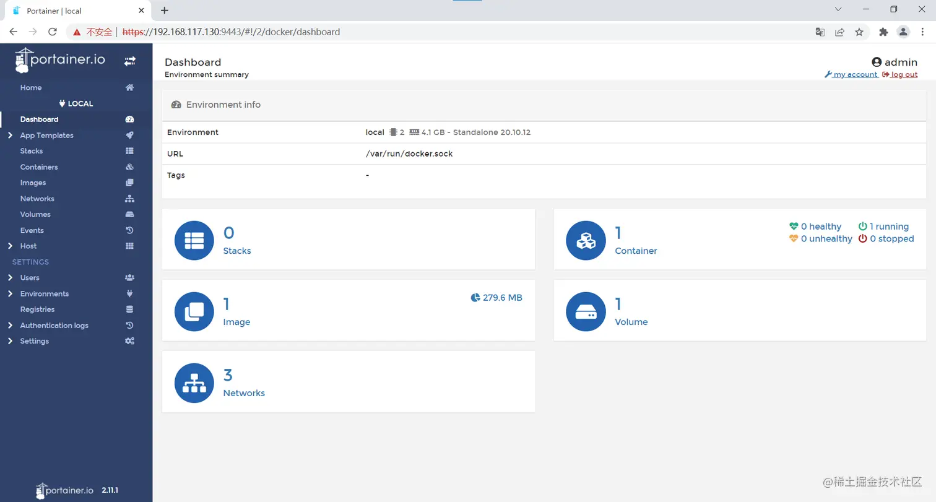Expand the Users menu chevron
Screen dimensions: 936x502
(10, 278)
